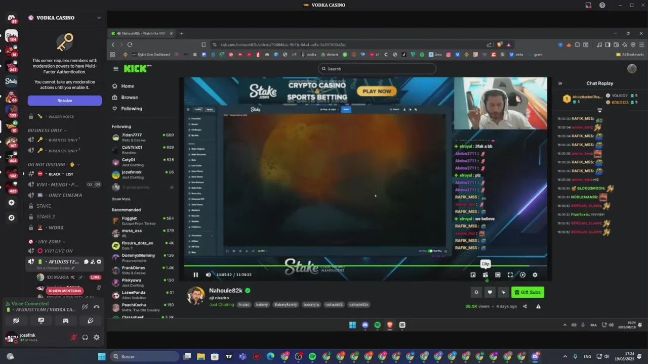Click Just Chatting category link
648x364 pixels.
222,305
